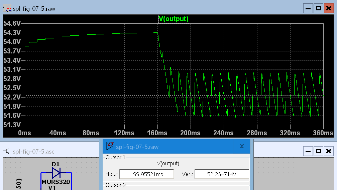Image resolution: width=337 pixels, height=190 pixels.
Task: Close the cursor readout dialog
Action: 242,146
